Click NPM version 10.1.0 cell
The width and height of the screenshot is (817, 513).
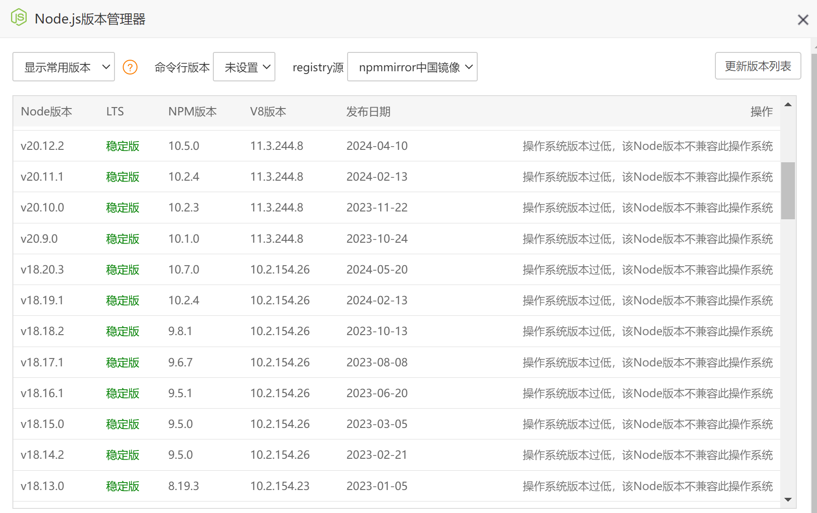183,239
